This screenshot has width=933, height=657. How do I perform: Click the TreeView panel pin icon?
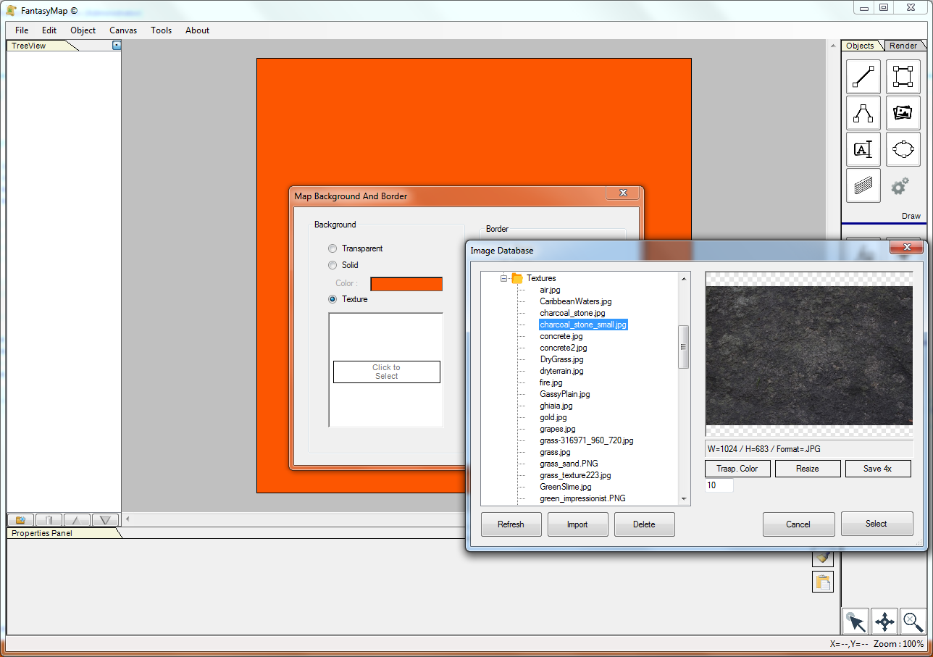[x=117, y=46]
